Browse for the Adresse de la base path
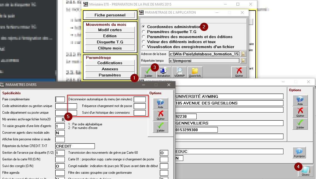This screenshot has height=179, width=316. 243,54
